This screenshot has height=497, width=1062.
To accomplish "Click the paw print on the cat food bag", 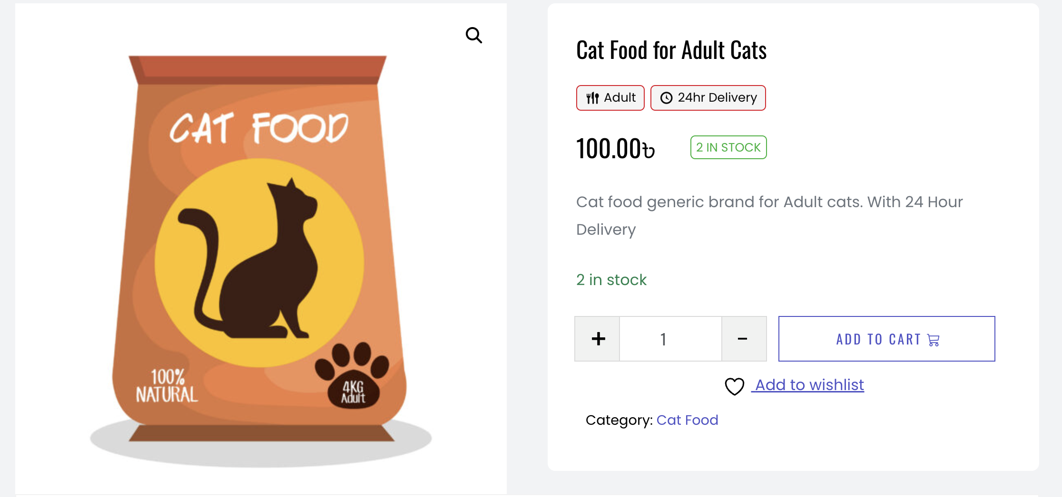I will coord(352,375).
